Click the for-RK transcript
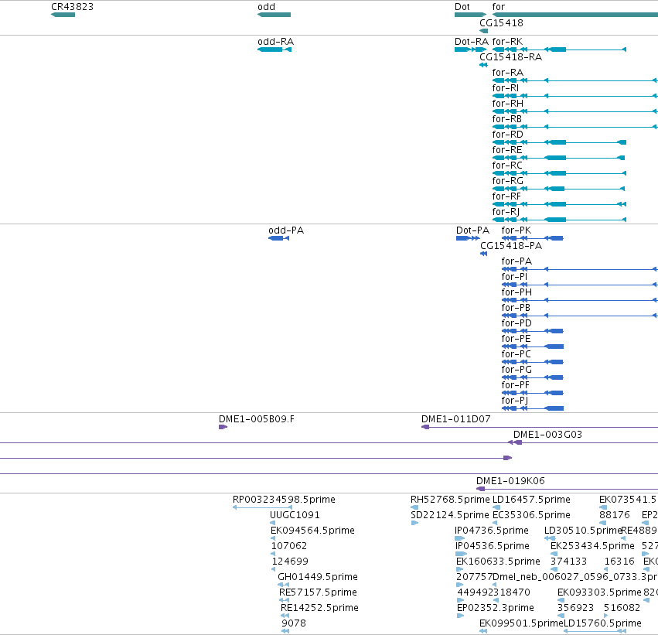The image size is (658, 635). (559, 50)
